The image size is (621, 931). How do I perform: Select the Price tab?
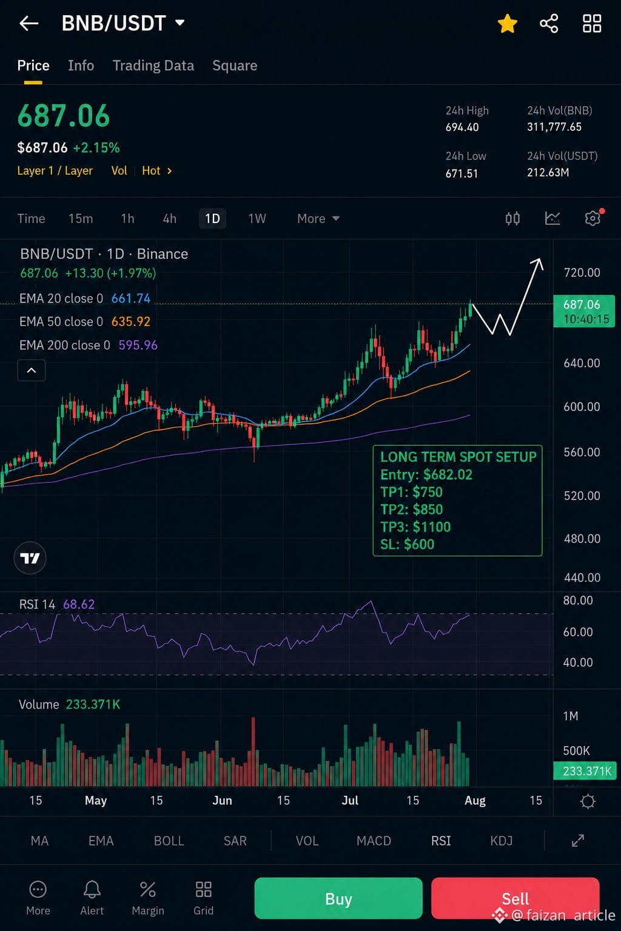(33, 65)
